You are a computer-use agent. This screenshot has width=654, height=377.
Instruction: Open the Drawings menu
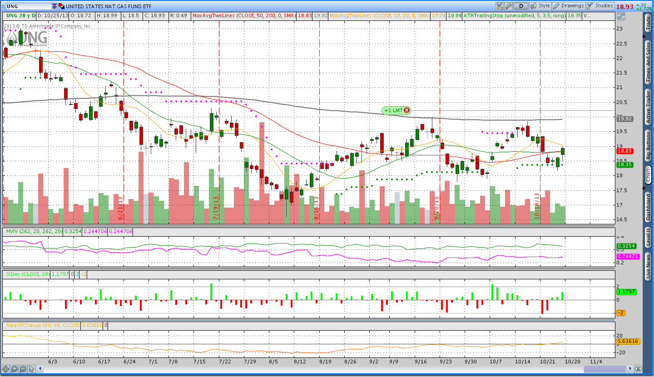pyautogui.click(x=569, y=6)
